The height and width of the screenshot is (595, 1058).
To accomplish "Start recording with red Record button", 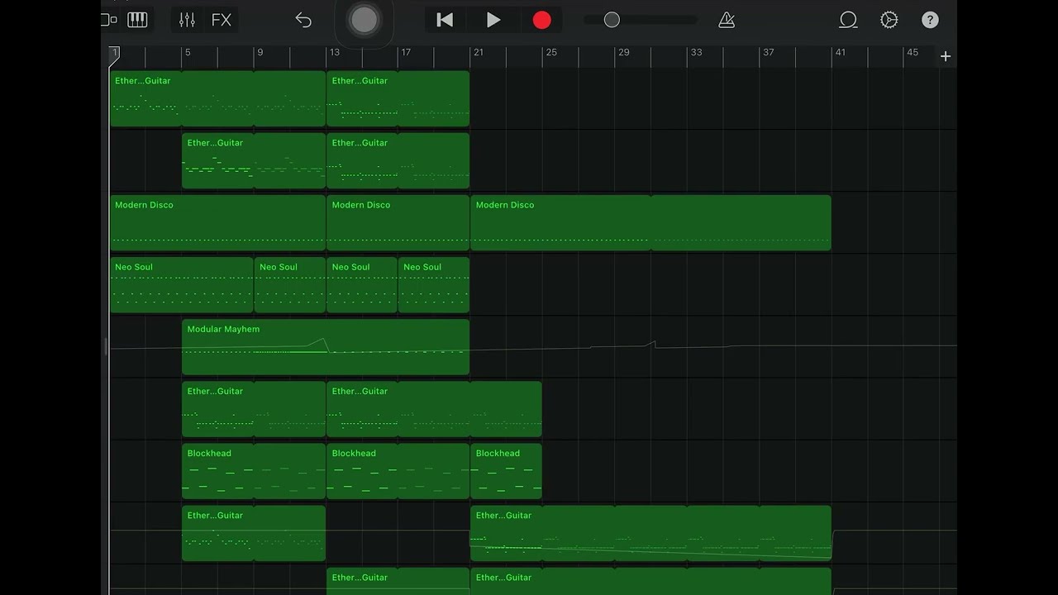I will click(x=541, y=20).
